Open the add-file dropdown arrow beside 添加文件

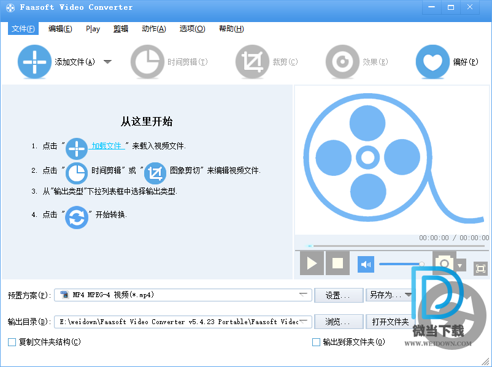coord(107,62)
